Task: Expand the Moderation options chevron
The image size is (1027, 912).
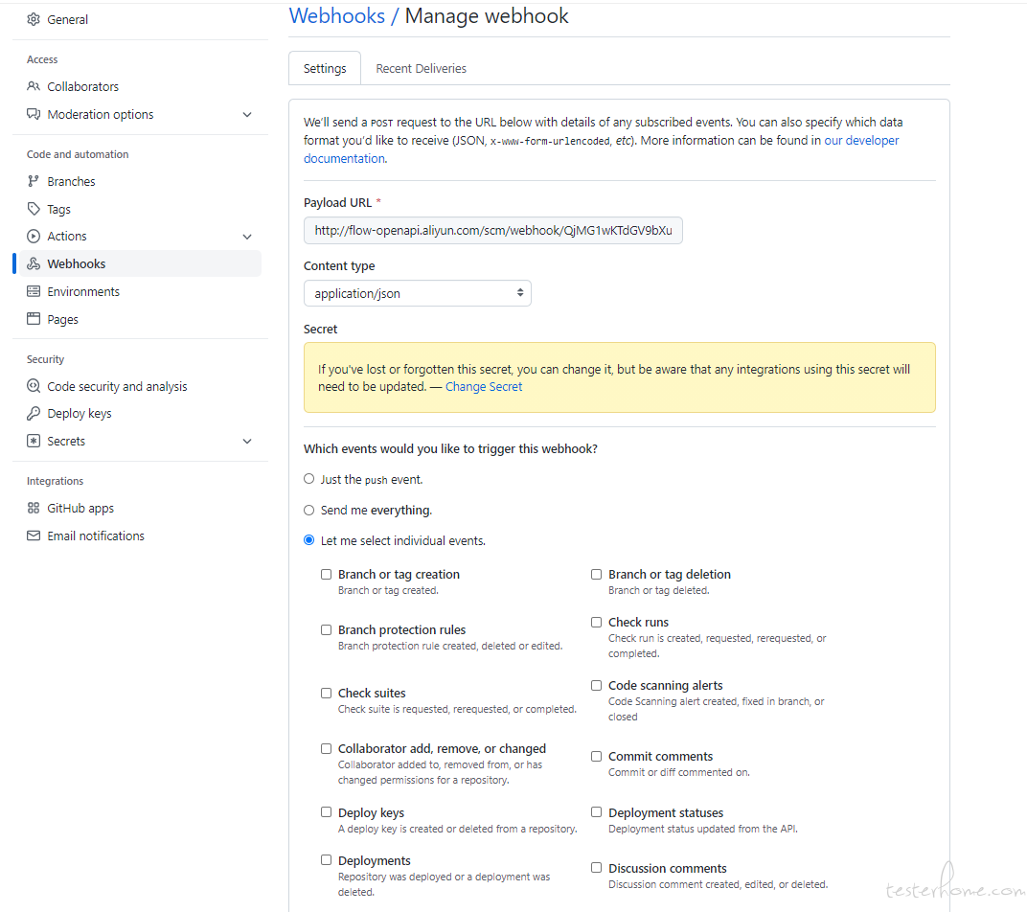Action: click(247, 115)
